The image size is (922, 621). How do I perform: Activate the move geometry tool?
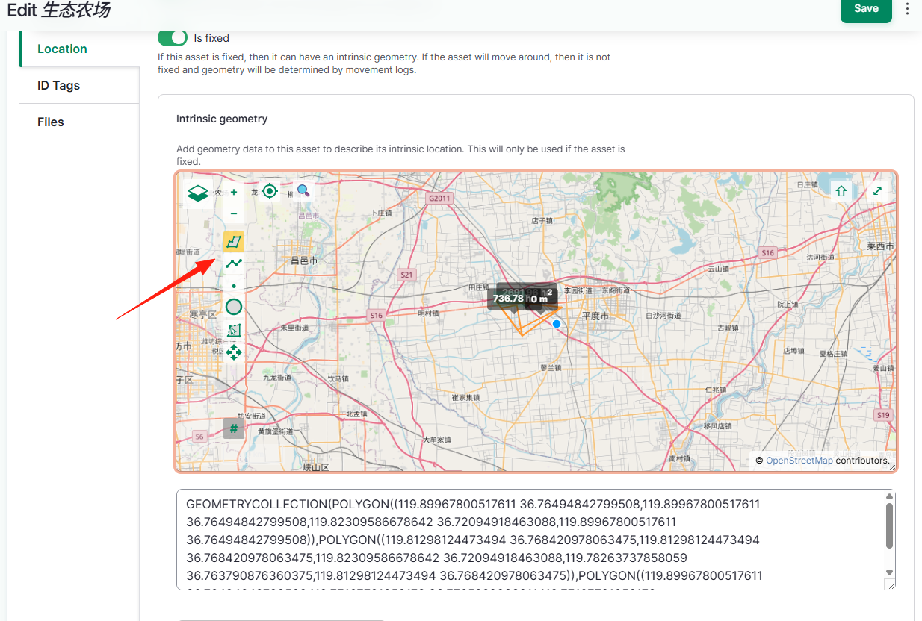234,352
